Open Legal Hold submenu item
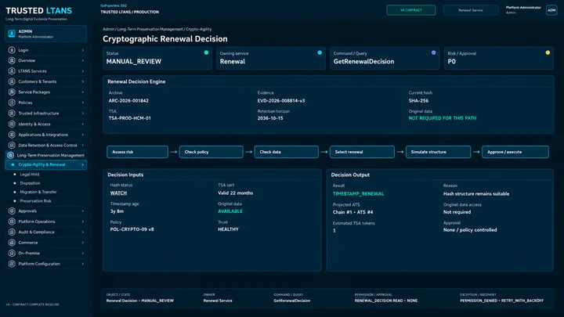This screenshot has height=317, width=564. tap(30, 175)
